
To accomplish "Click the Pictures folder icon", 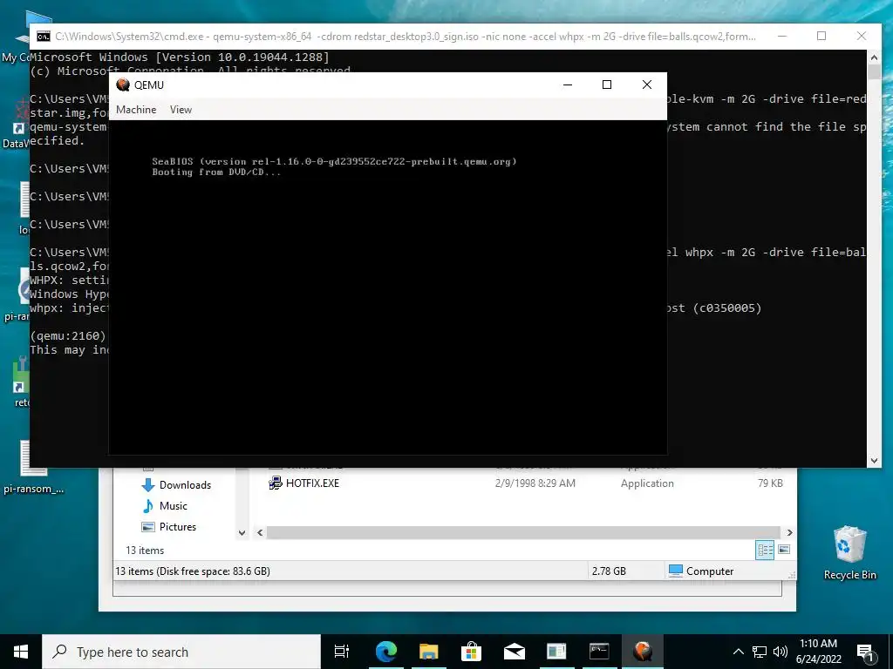I will click(x=148, y=527).
